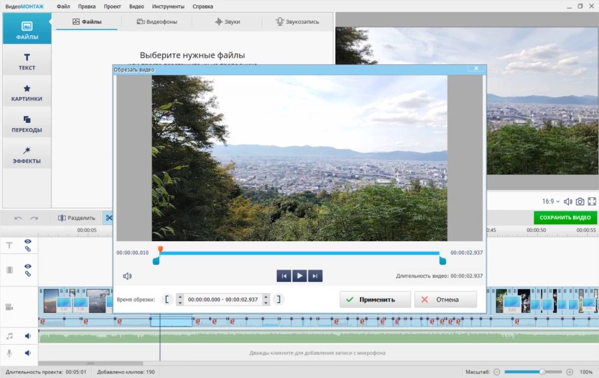The height and width of the screenshot is (378, 599).
Task: Switch to the Звукозапись tab
Action: click(298, 22)
